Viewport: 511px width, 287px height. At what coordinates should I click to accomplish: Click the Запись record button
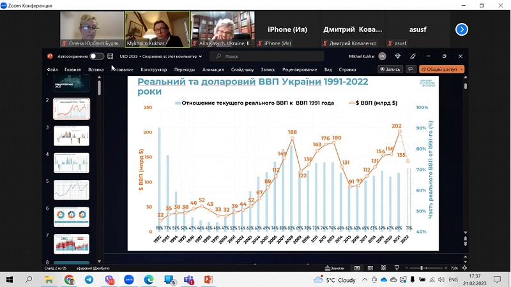click(390, 69)
